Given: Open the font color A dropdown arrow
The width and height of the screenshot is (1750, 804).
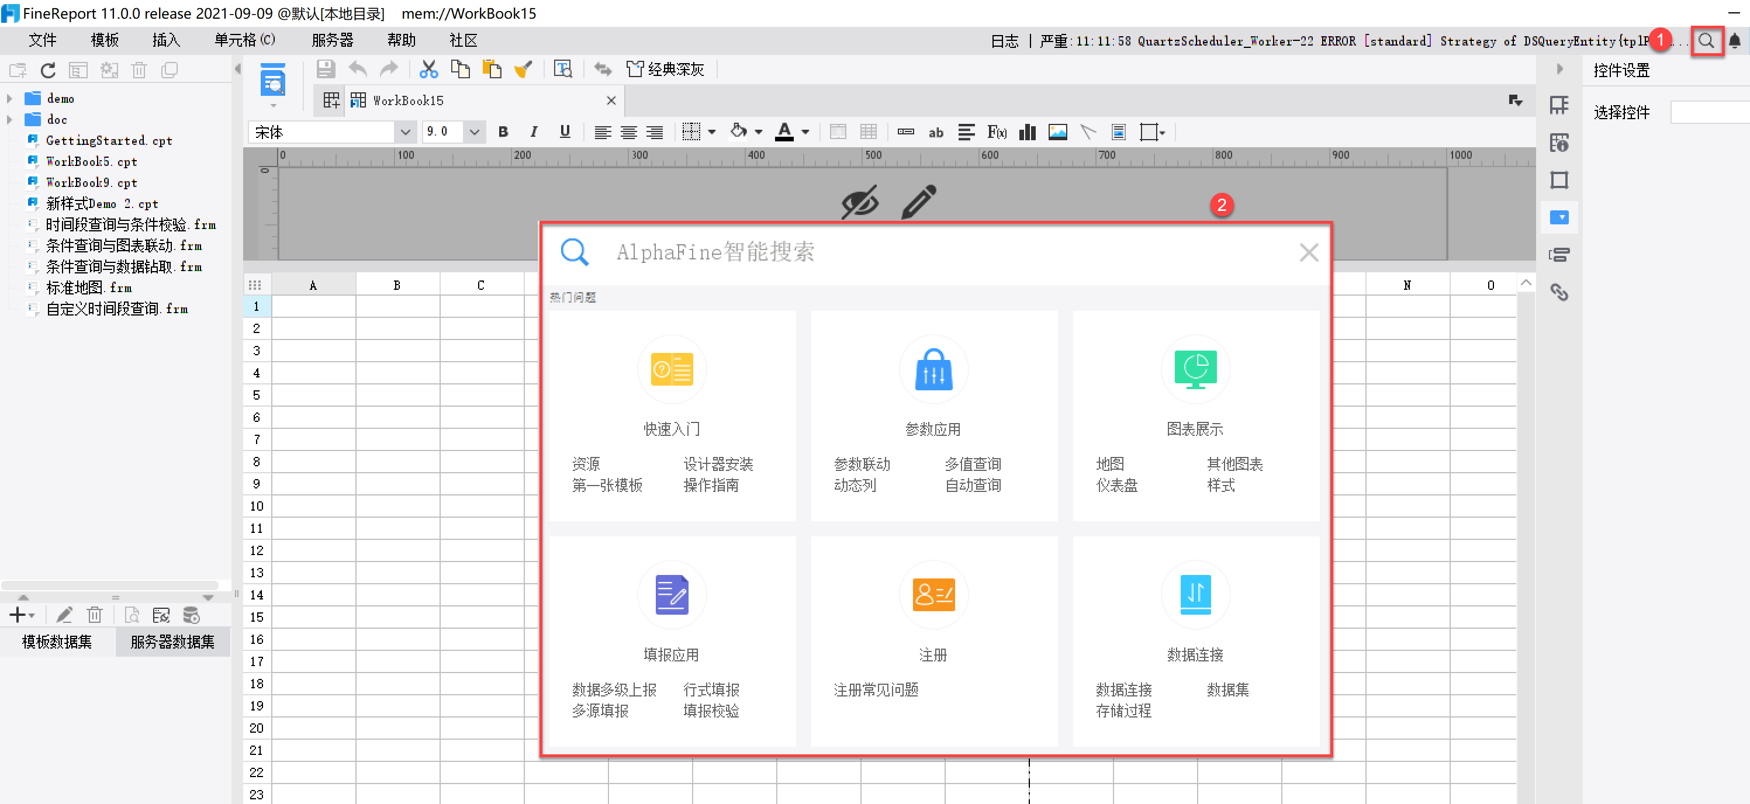Looking at the screenshot, I should pyautogui.click(x=805, y=133).
